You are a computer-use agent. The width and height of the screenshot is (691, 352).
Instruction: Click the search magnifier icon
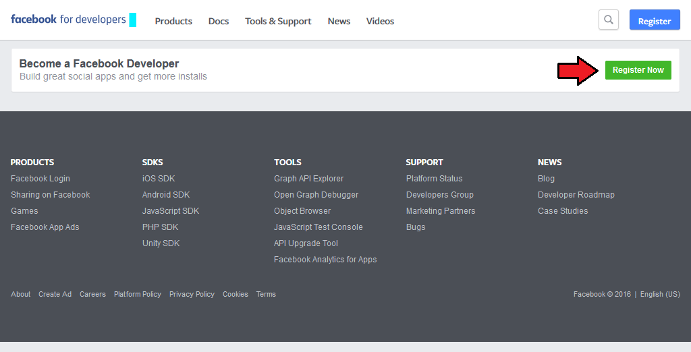point(608,20)
